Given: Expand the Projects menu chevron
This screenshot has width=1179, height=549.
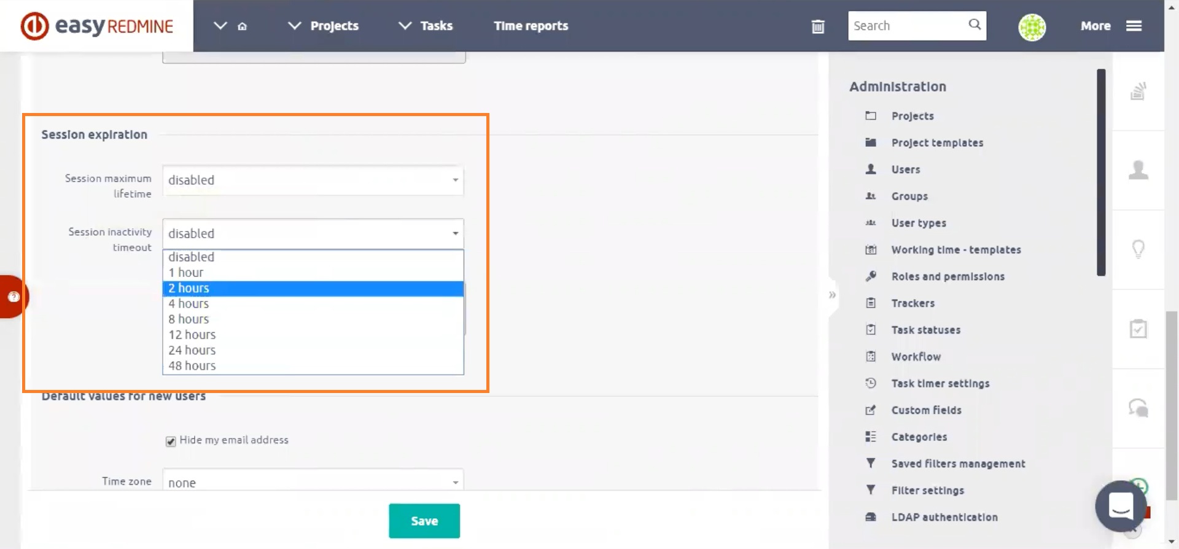Looking at the screenshot, I should (x=294, y=26).
